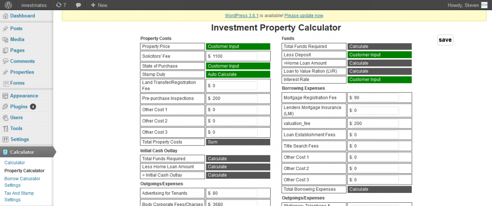
Task: Open the Settings sidebar menu
Action: [x=19, y=139]
